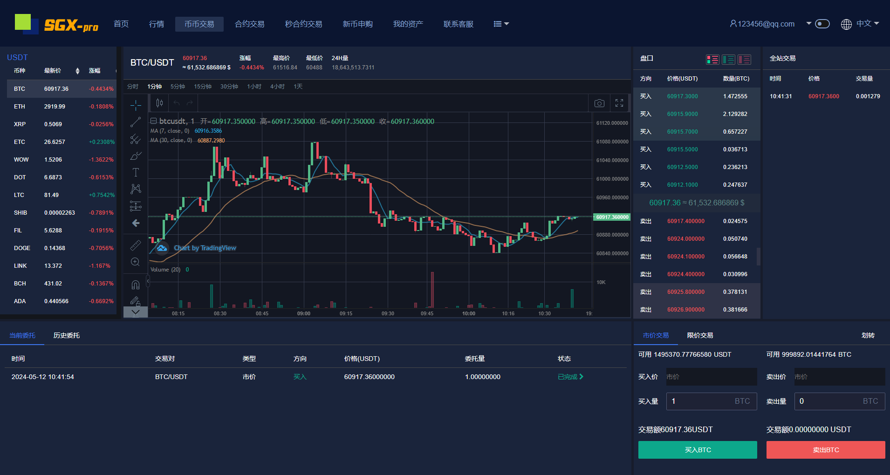Choose the pattern drawing tool
The width and height of the screenshot is (890, 475).
(136, 189)
